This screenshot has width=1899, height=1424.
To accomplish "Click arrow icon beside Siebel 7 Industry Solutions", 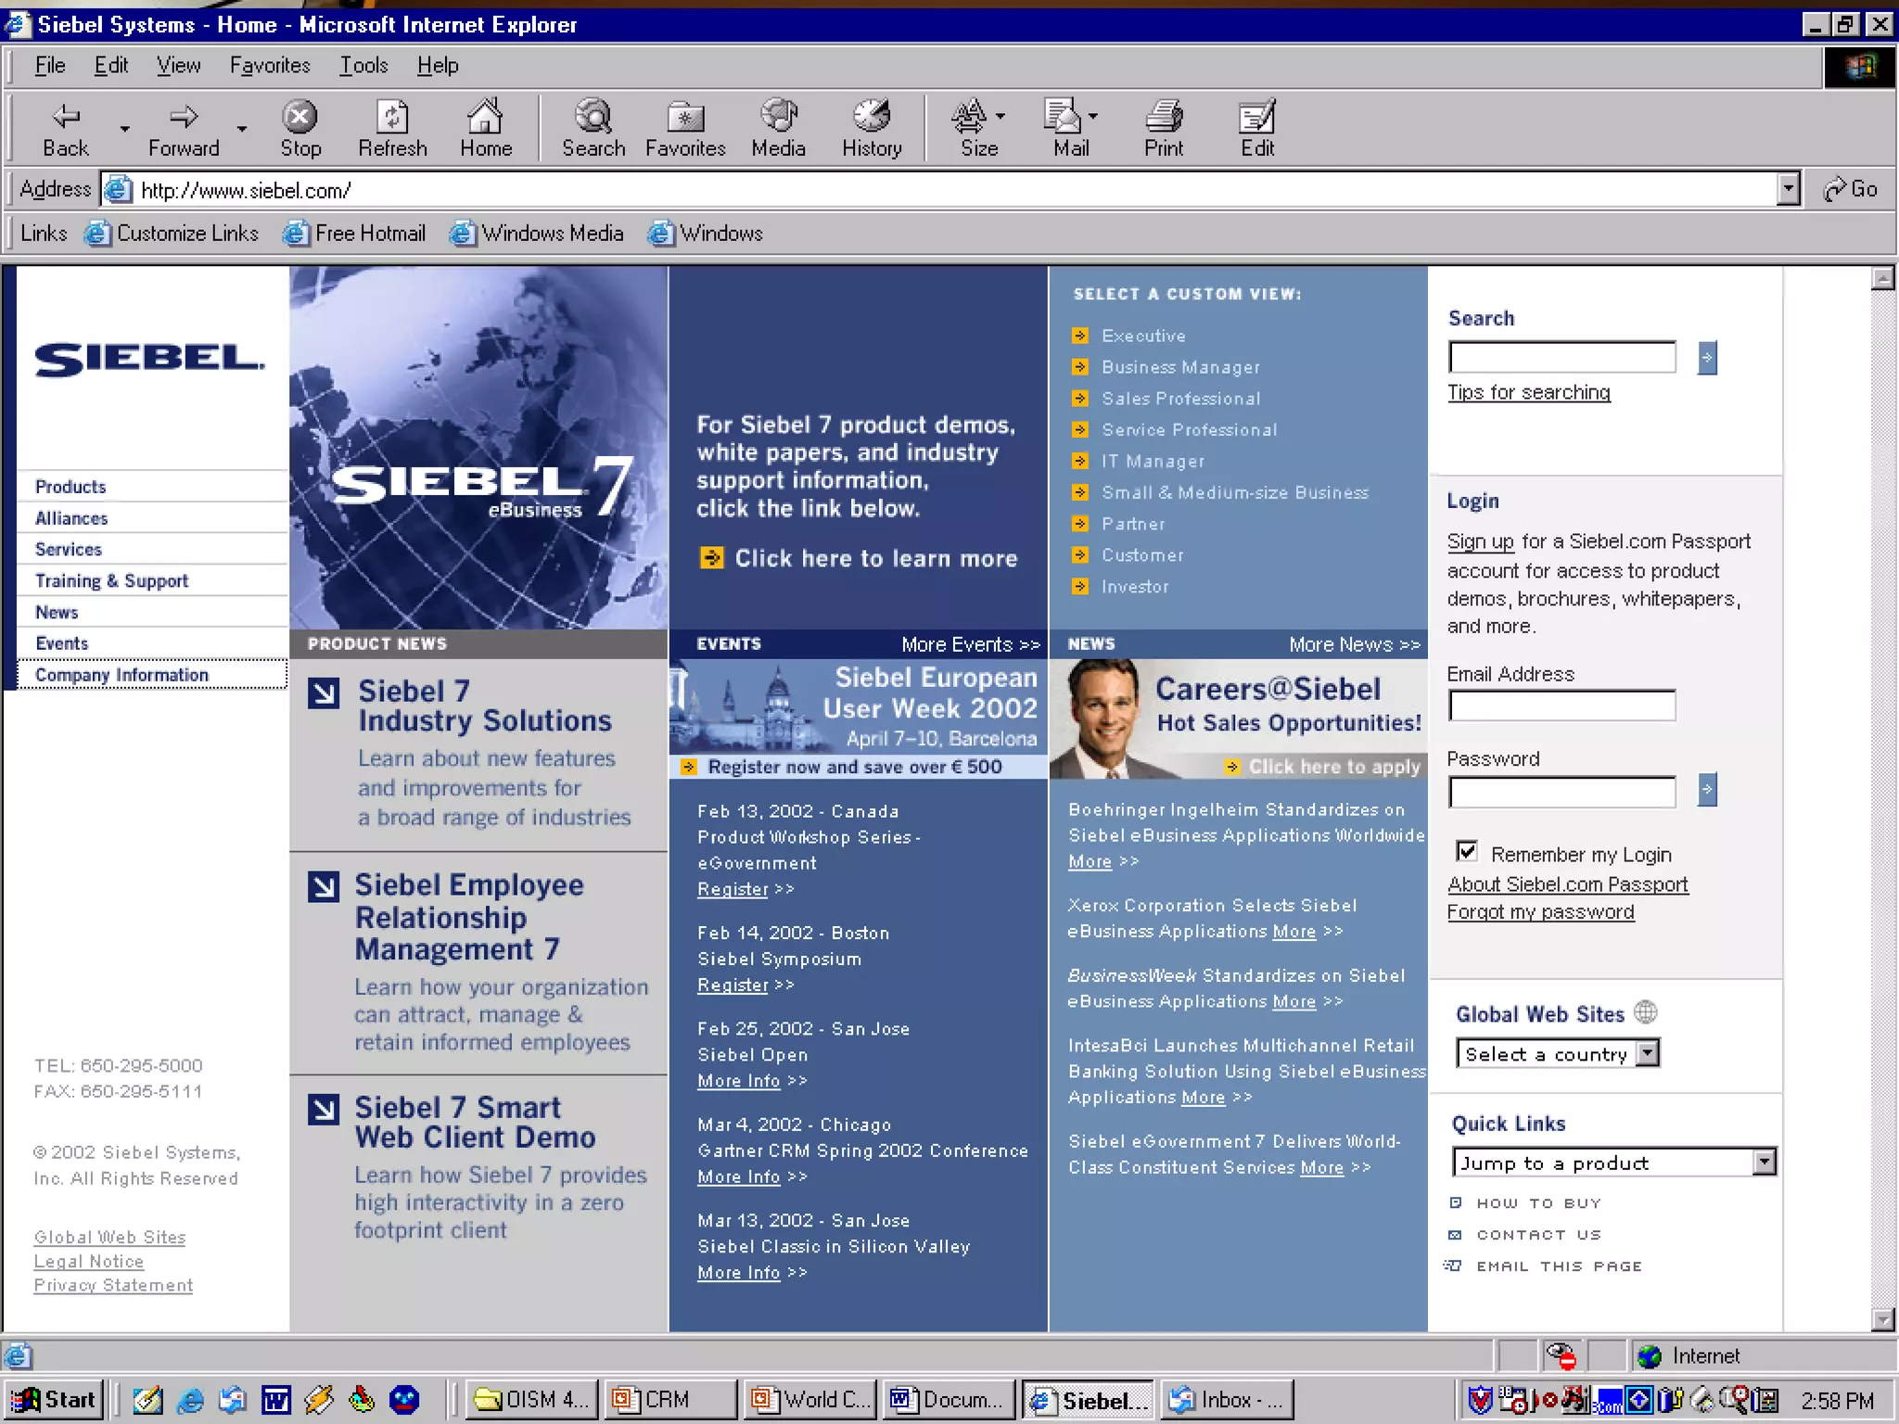I will [x=324, y=693].
